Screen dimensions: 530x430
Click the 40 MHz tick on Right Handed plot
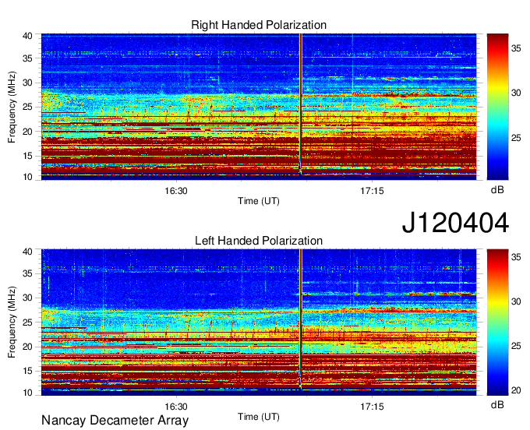click(27, 36)
